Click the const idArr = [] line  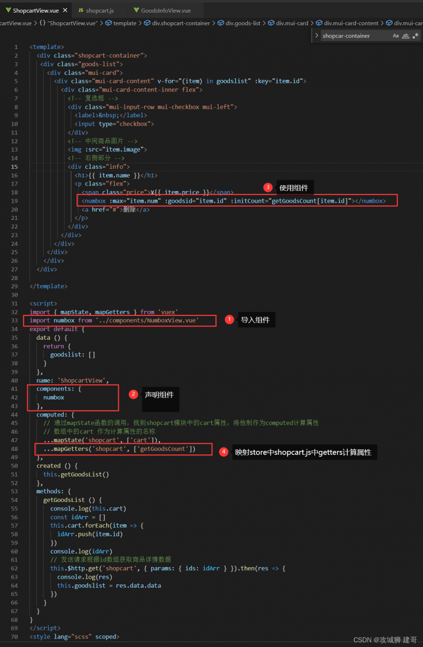(78, 517)
